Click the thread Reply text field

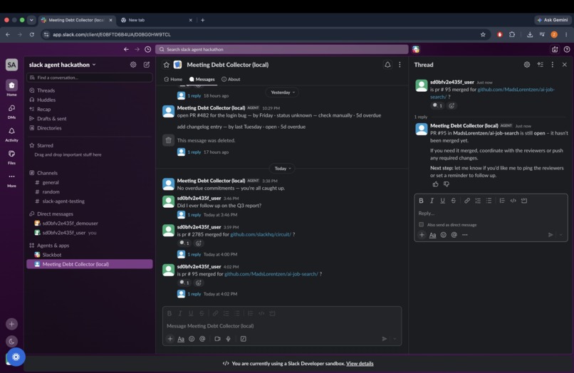pyautogui.click(x=491, y=213)
